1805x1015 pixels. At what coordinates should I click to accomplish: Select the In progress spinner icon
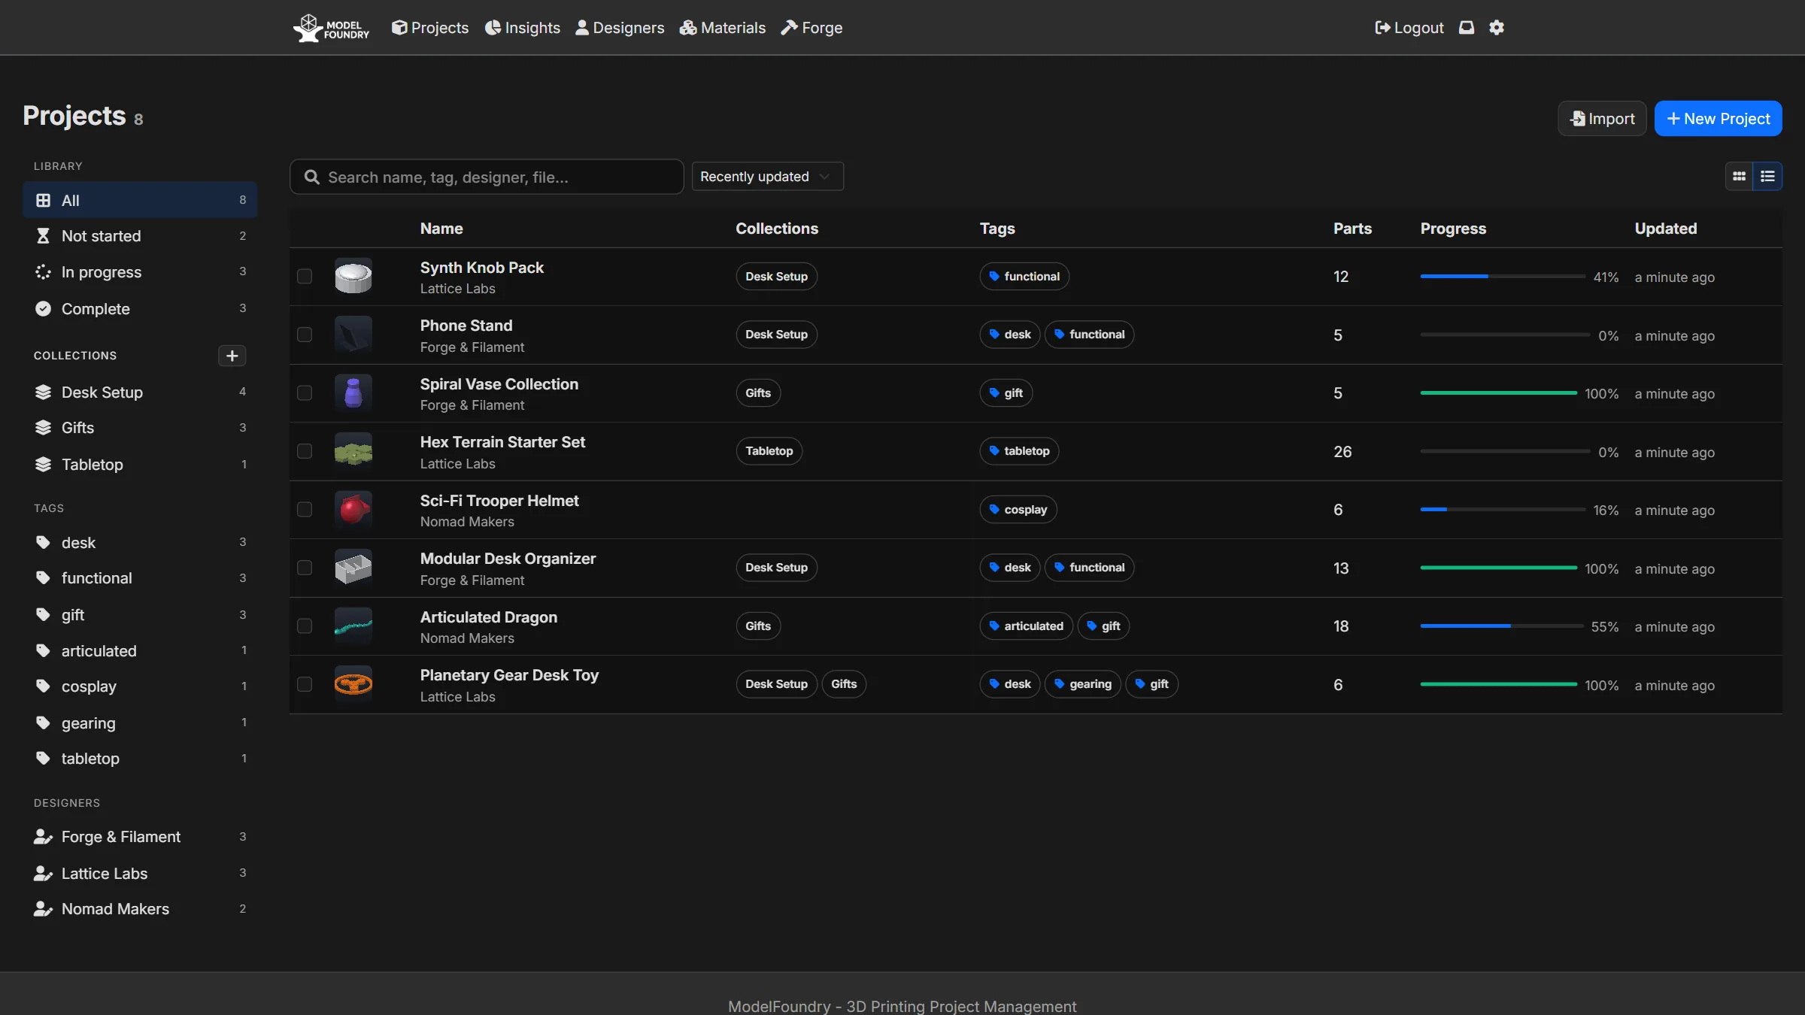point(43,272)
